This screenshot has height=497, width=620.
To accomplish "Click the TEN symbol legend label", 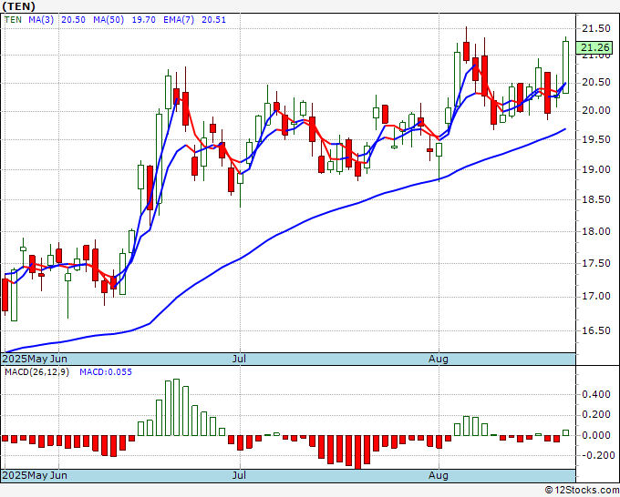I will tap(13, 20).
